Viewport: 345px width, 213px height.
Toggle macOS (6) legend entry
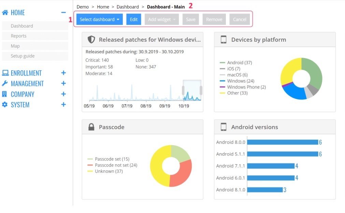click(x=234, y=75)
